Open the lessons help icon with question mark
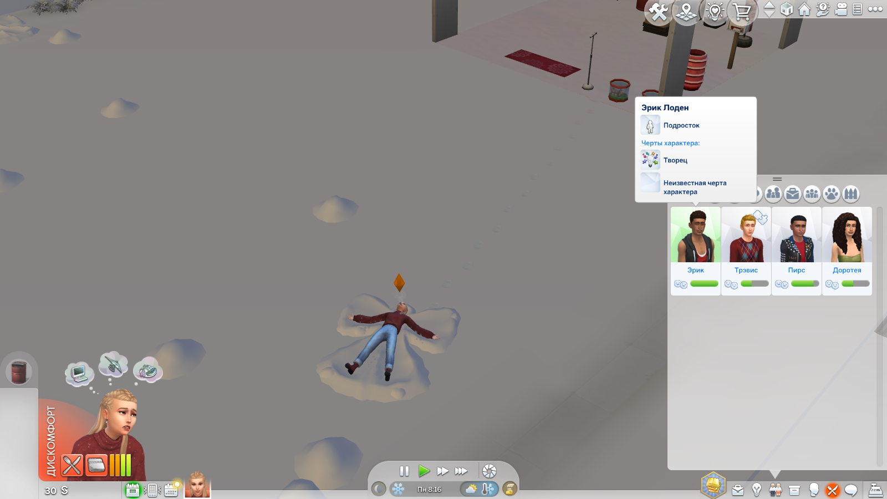Viewport: 887px width, 499px height. point(823,9)
